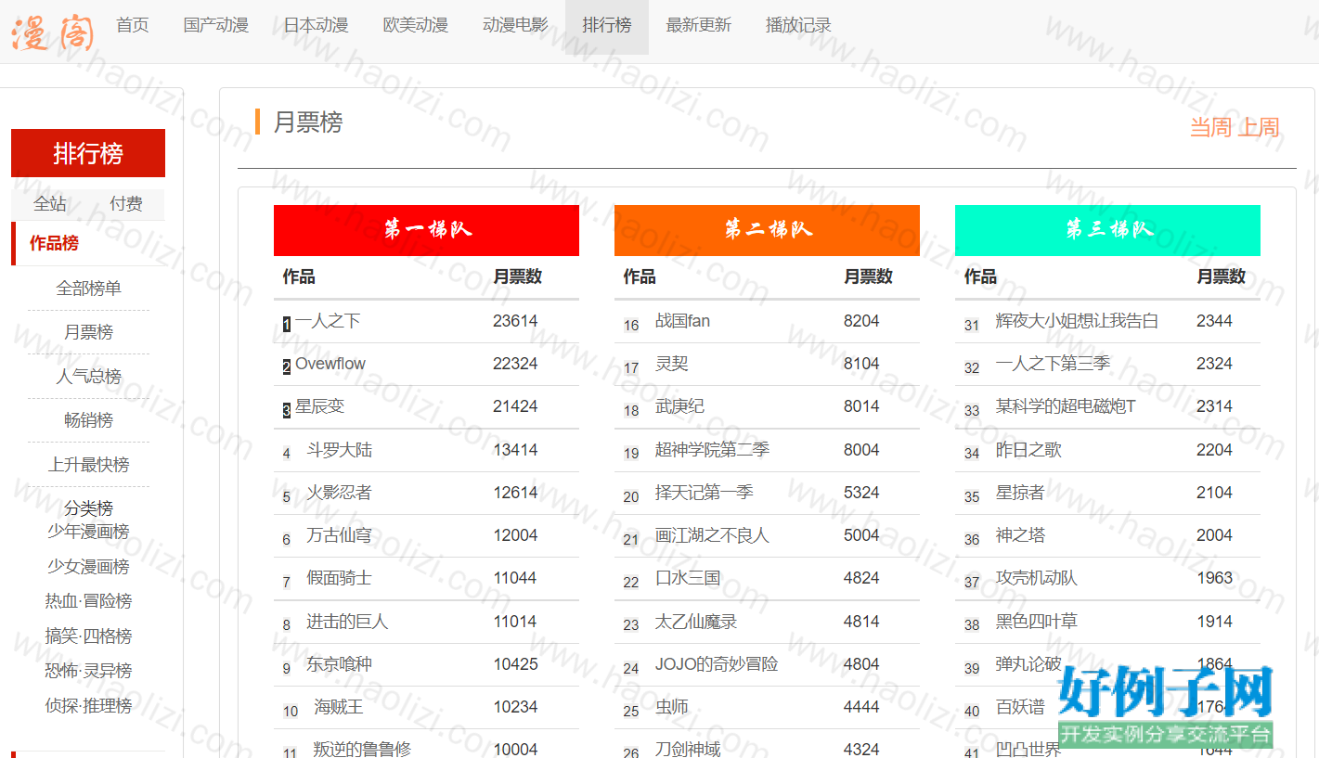Select the 排行榜 nav tab
Viewport: 1319px width, 758px height.
[x=607, y=27]
